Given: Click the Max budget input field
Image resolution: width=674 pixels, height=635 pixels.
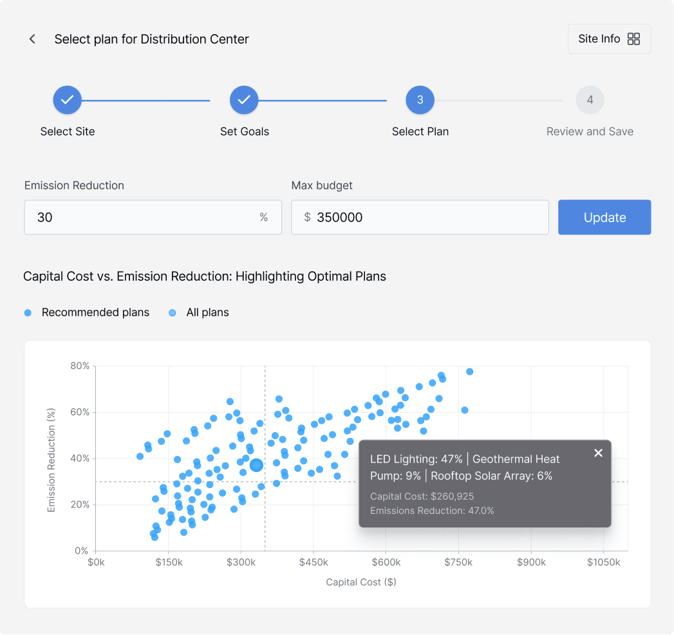Looking at the screenshot, I should point(425,217).
